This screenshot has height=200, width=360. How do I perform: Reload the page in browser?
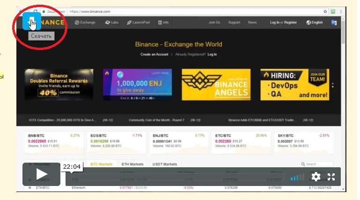35,11
